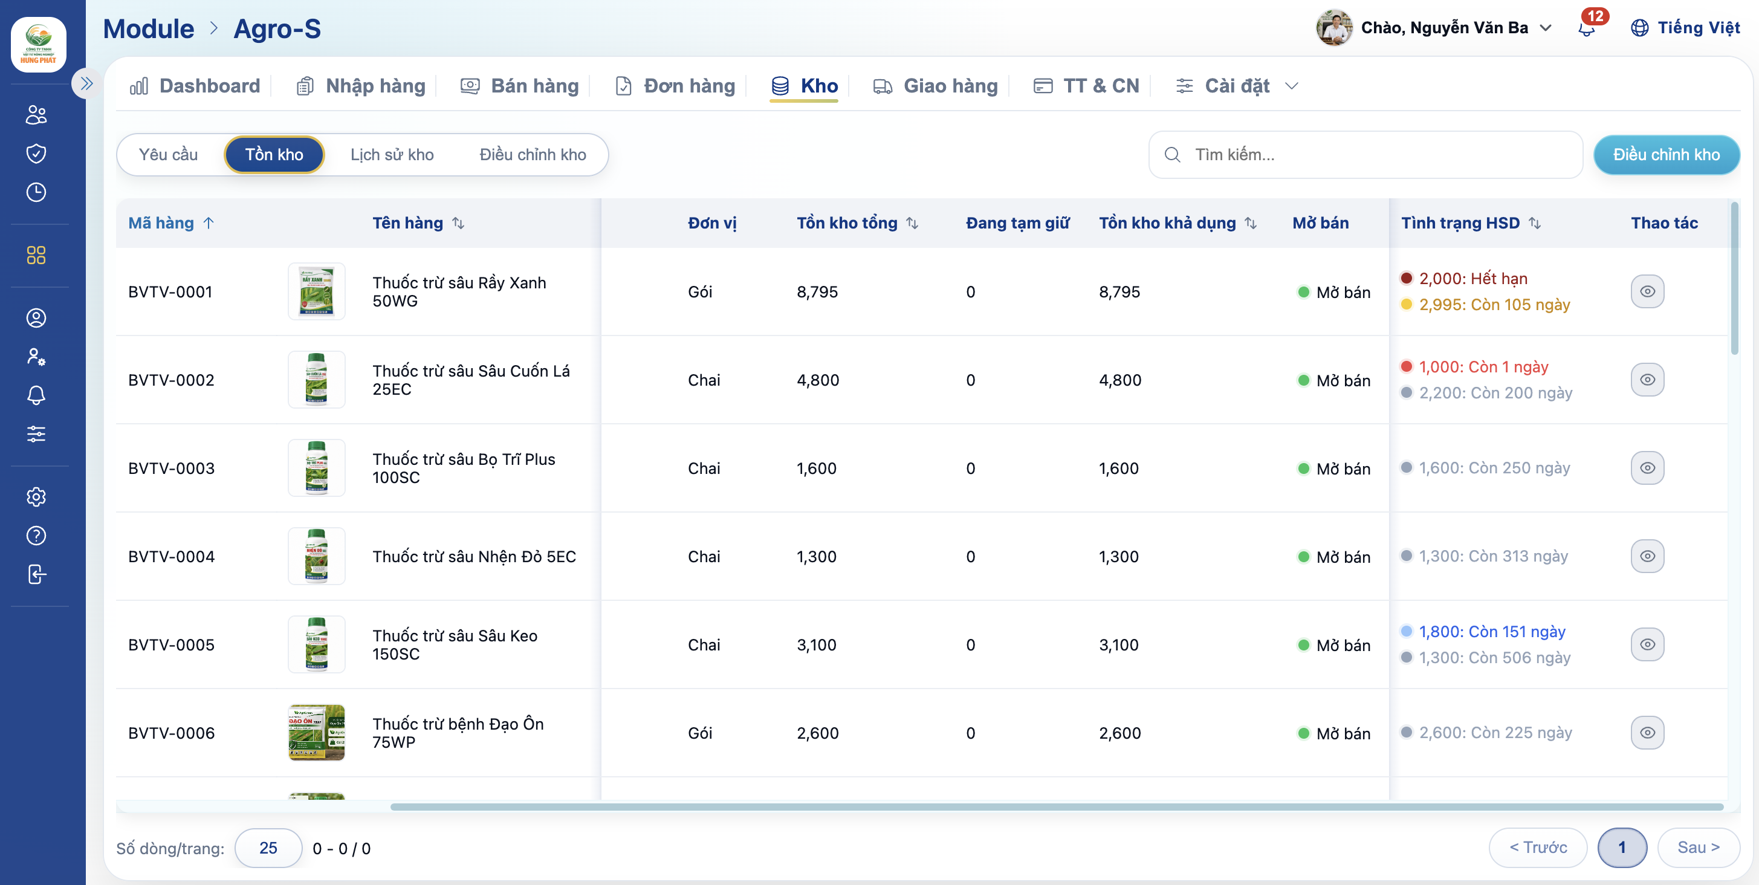The width and height of the screenshot is (1759, 885).
Task: Open the sidebar settings gear icon
Action: (x=36, y=497)
